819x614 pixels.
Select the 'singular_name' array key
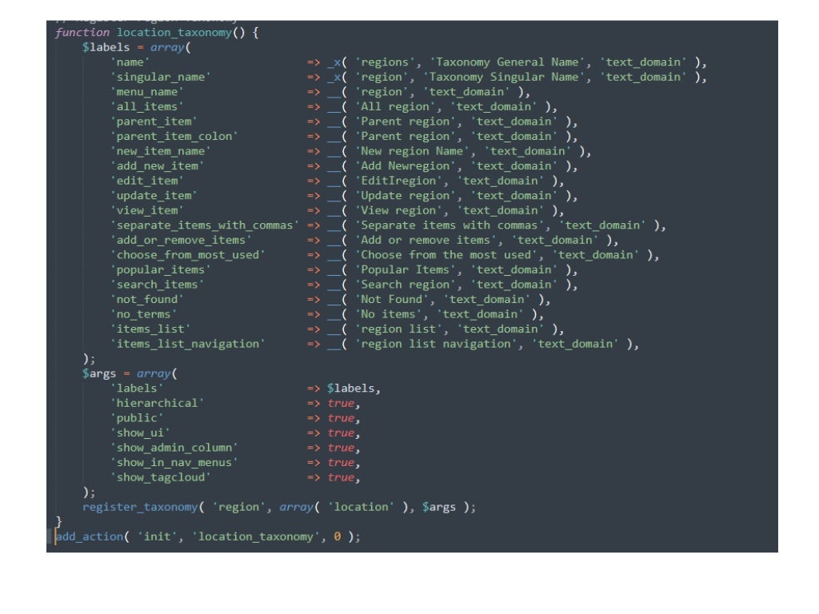[160, 77]
